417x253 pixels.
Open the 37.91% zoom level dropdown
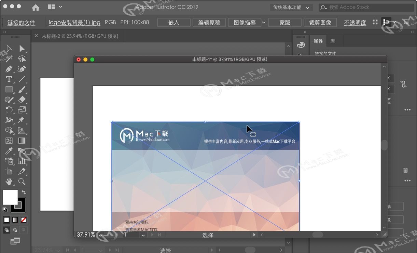[x=100, y=235]
